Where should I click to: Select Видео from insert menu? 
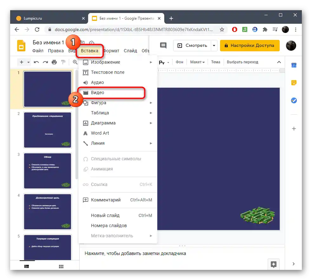click(x=118, y=92)
